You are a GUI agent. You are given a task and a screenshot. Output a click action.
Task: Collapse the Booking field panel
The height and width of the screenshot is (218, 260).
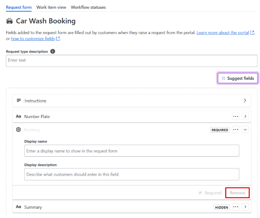pos(245,130)
